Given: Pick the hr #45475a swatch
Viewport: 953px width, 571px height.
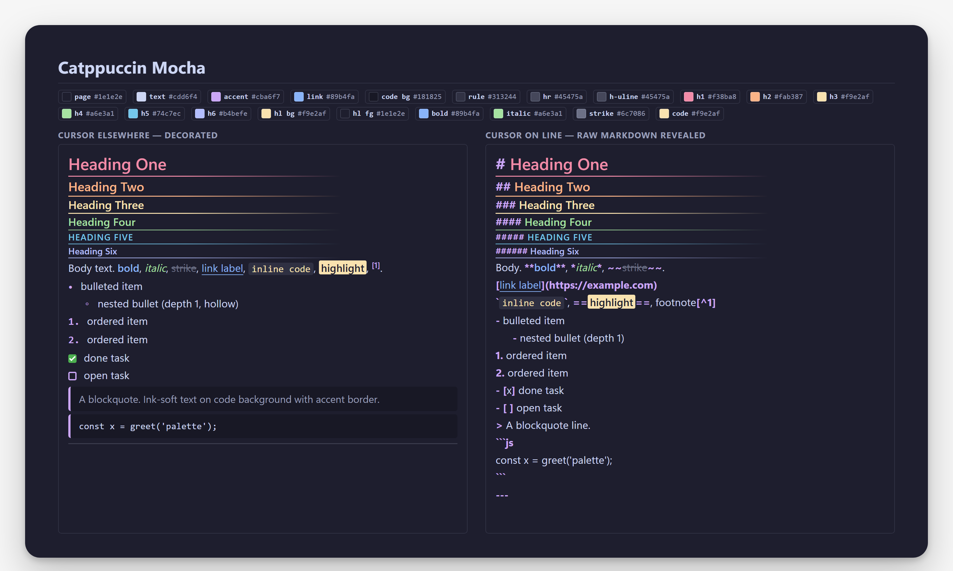Looking at the screenshot, I should [x=557, y=96].
